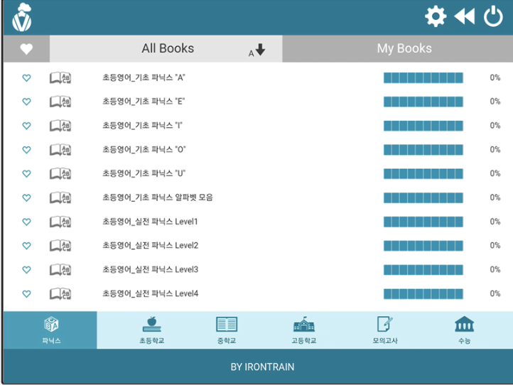Click book icon for 기초 파닉스 "E"

tap(60, 102)
